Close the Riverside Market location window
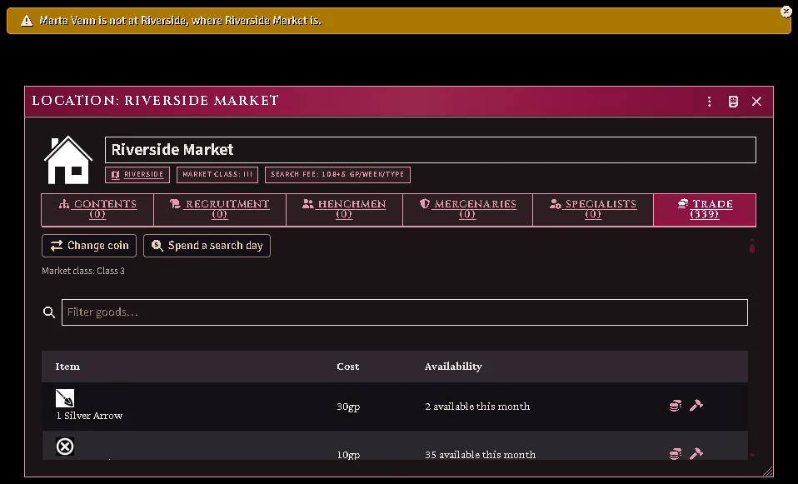798x484 pixels. [757, 102]
